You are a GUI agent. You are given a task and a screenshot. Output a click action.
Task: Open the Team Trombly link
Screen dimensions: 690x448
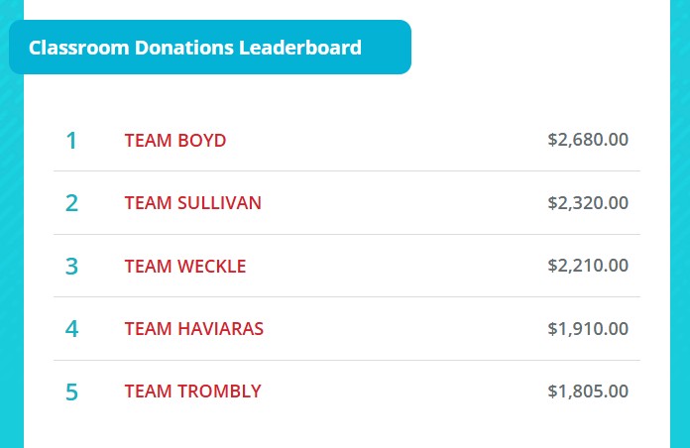coord(193,392)
